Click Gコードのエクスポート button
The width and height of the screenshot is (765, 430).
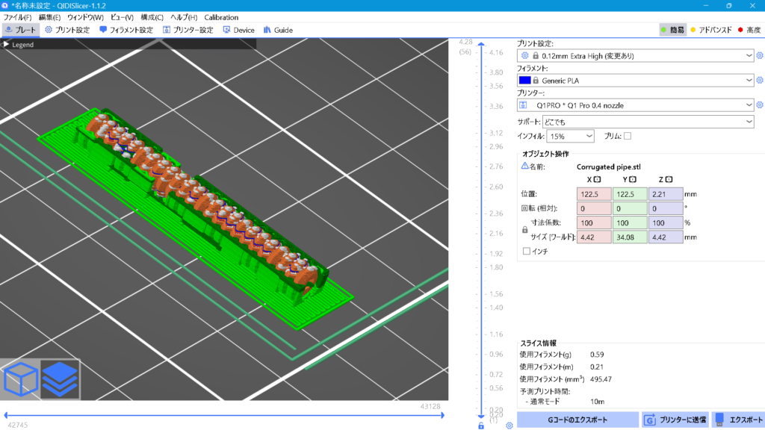(577, 419)
